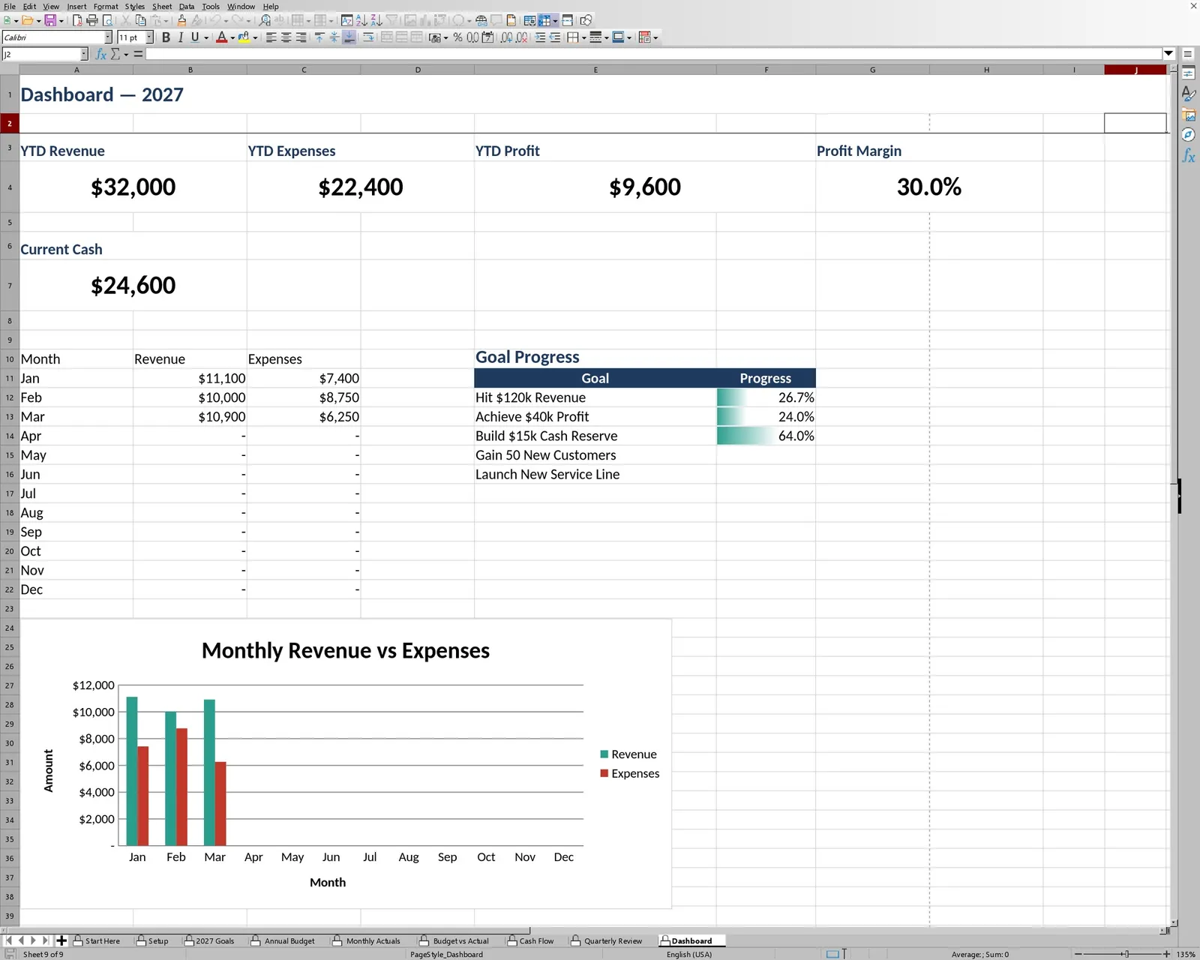Screen dimensions: 1200x960
Task: Sort ascending with A-Z icon
Action: (361, 20)
